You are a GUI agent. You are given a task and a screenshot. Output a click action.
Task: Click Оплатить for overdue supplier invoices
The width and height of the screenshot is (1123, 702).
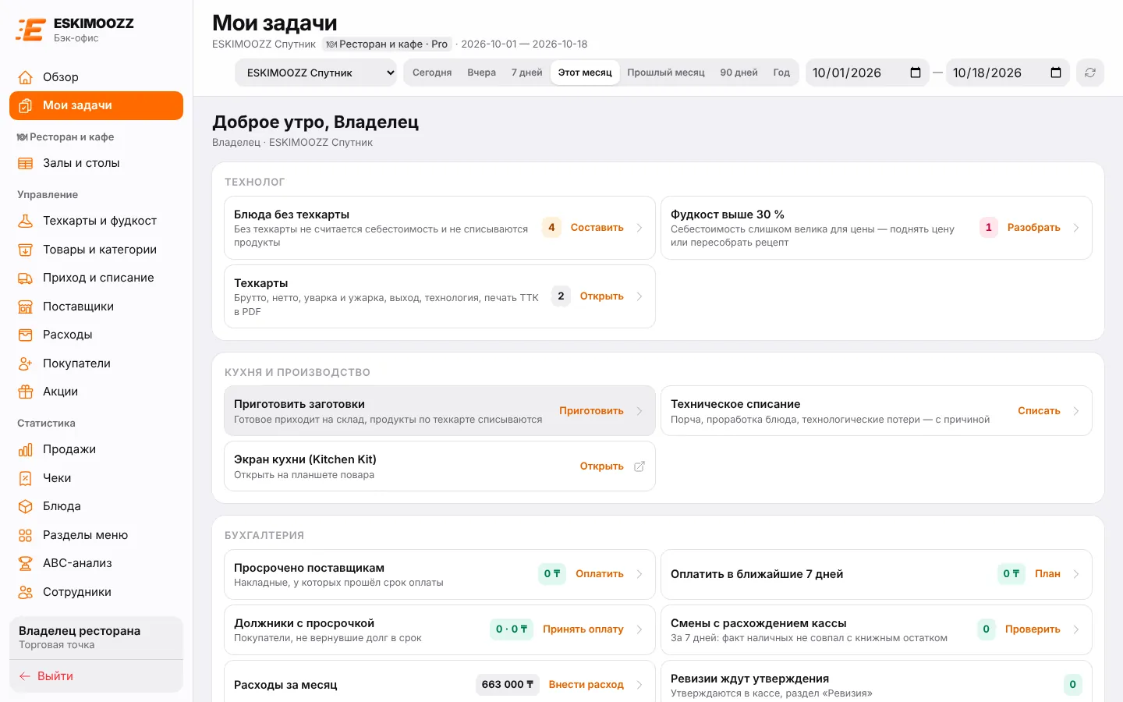[x=600, y=574]
